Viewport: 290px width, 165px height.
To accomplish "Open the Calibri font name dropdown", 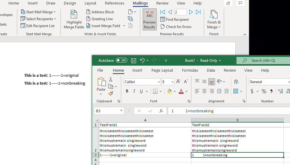I will pyautogui.click(x=159, y=82).
